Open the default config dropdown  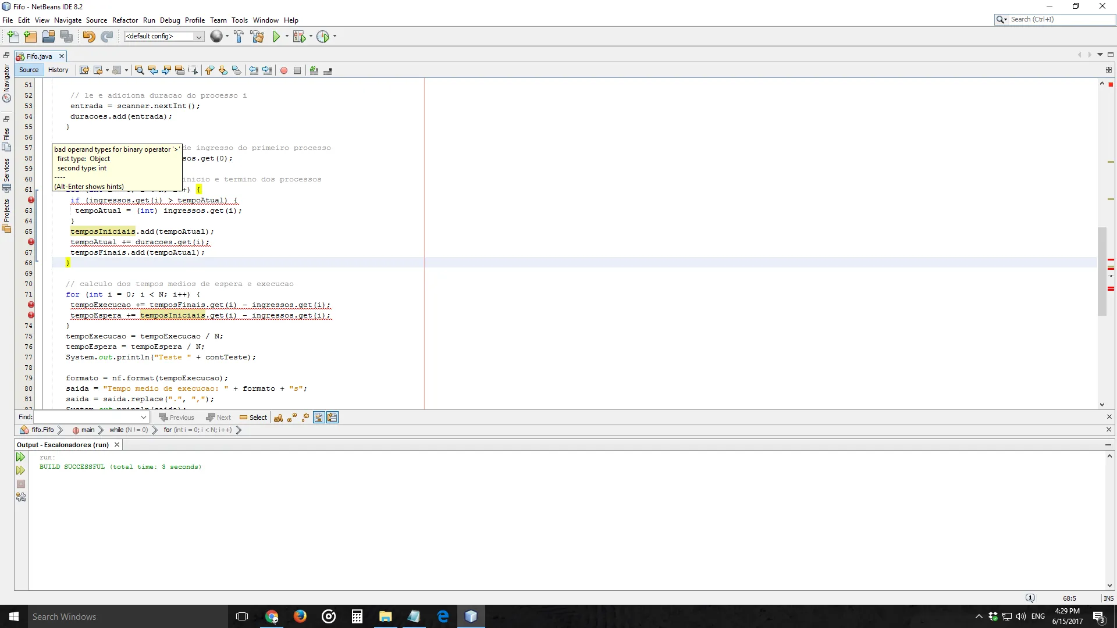198,37
